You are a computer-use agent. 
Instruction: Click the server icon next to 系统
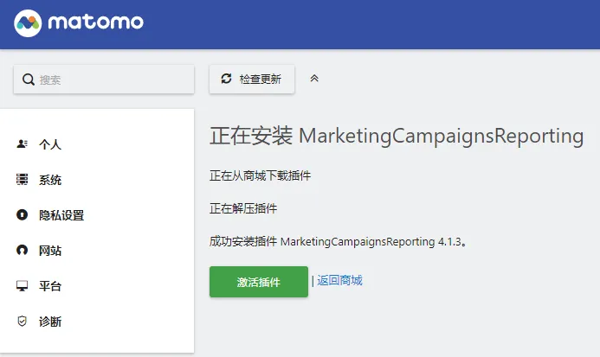(x=23, y=180)
